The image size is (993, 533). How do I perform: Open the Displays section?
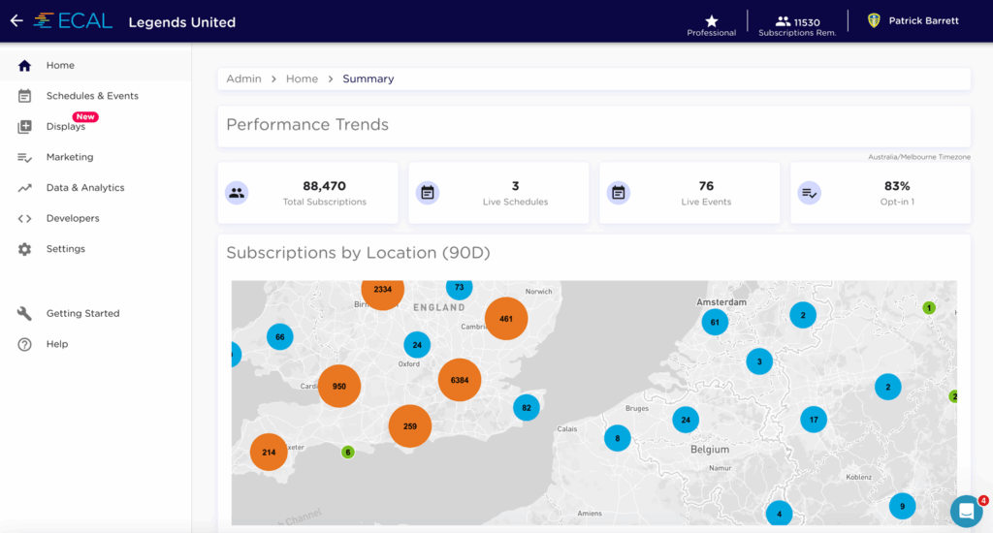[66, 127]
